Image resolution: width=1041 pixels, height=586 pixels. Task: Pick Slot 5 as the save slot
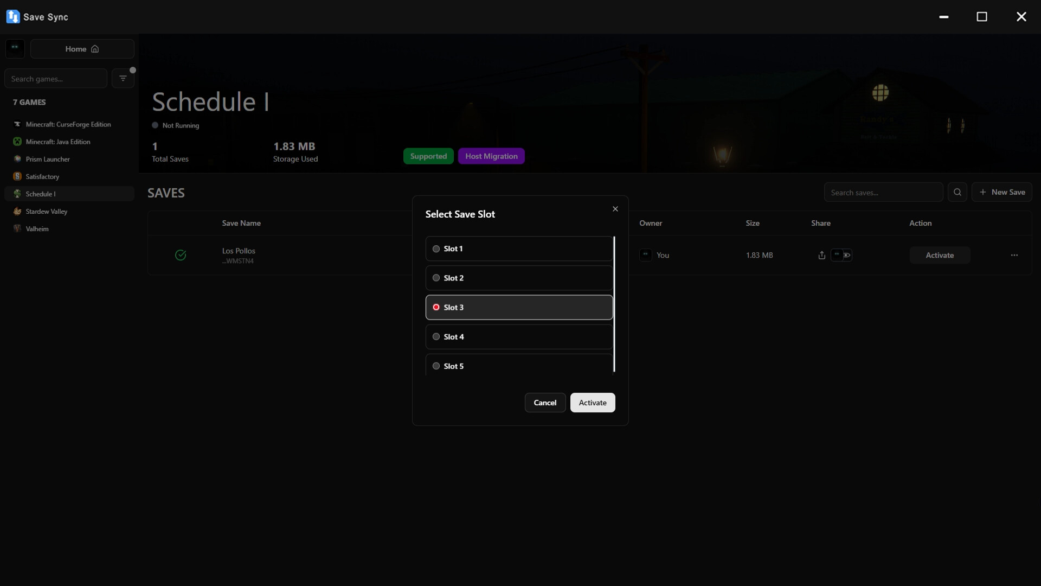pyautogui.click(x=436, y=366)
